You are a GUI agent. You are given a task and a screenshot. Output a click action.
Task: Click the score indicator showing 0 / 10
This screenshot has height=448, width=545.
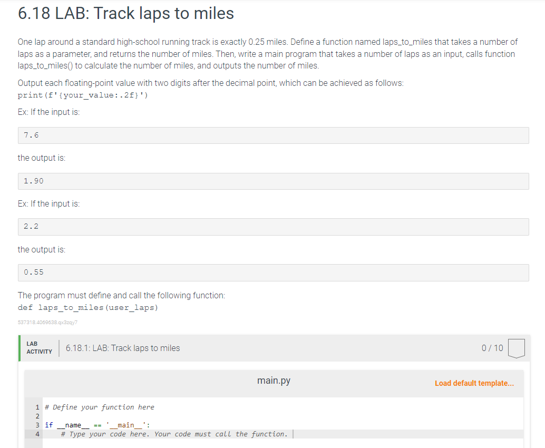[x=492, y=348]
